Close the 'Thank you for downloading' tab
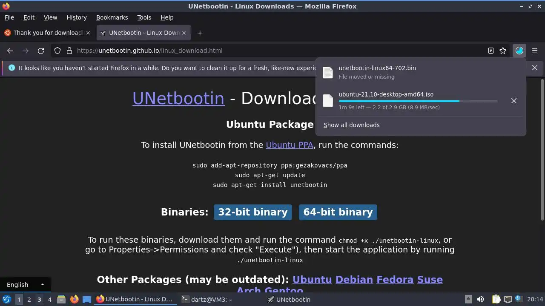 88,33
